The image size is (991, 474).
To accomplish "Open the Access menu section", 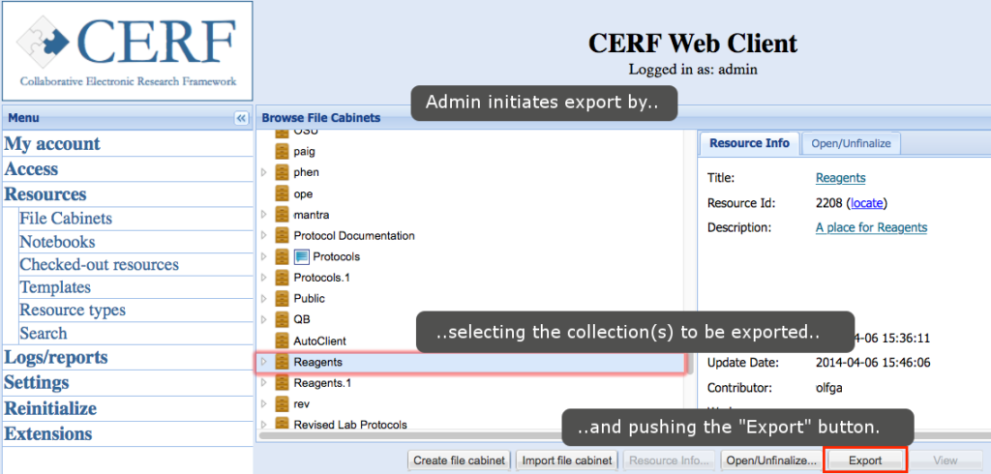I will click(31, 168).
